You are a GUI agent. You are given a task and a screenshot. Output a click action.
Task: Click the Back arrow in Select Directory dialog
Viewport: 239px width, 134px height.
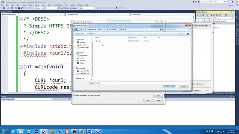pos(75,30)
